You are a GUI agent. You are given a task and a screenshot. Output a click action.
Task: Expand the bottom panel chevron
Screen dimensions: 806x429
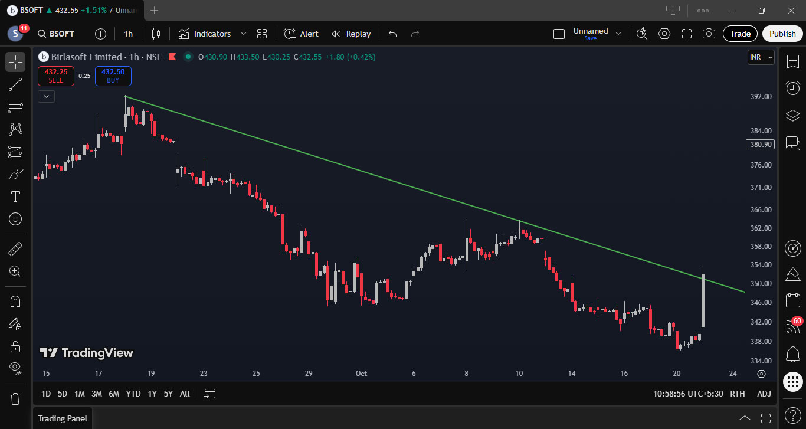click(x=745, y=418)
